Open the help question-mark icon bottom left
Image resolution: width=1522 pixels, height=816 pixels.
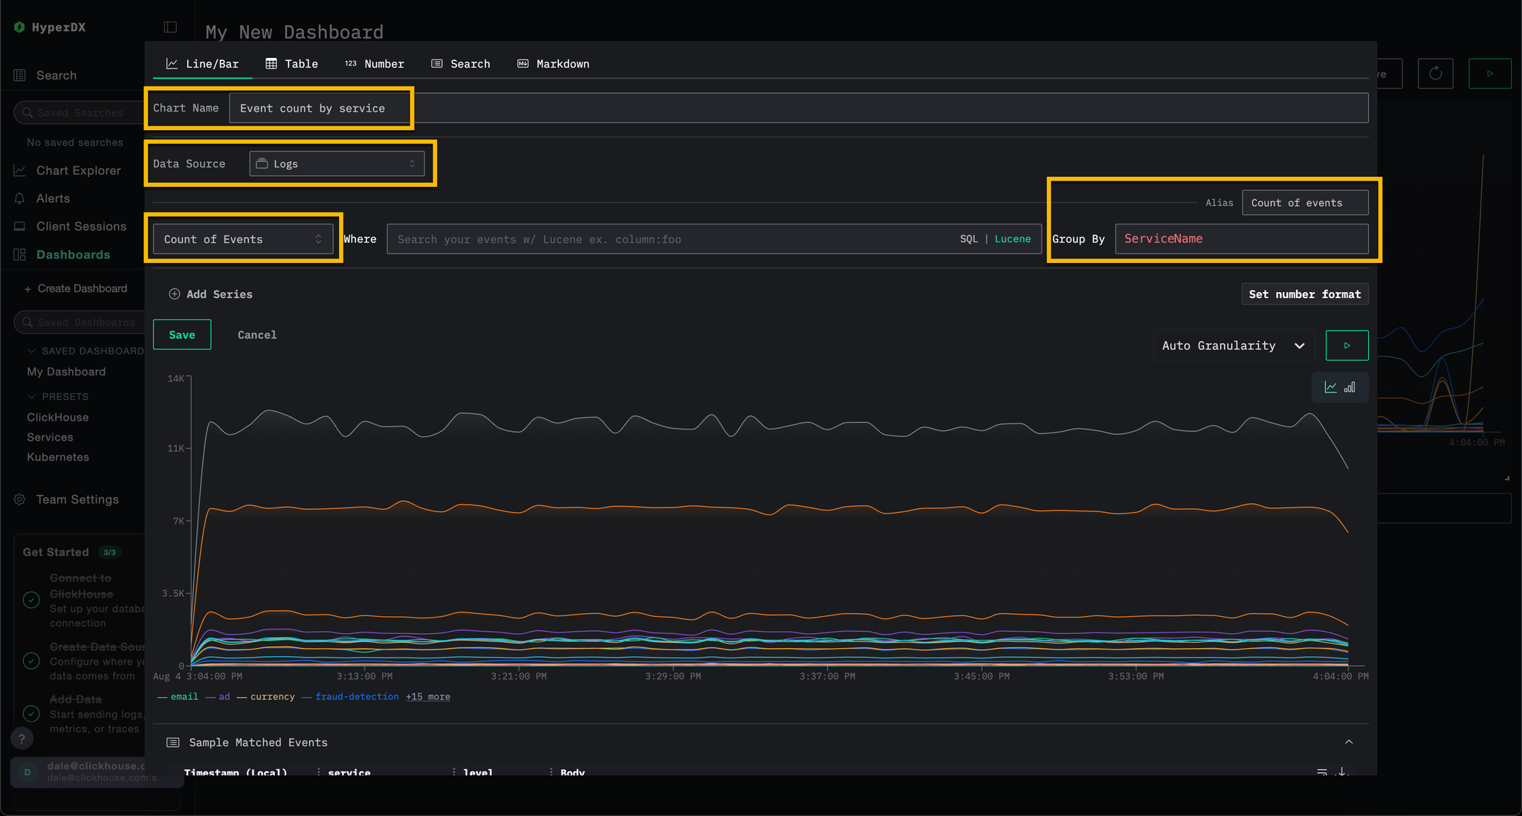pyautogui.click(x=22, y=738)
